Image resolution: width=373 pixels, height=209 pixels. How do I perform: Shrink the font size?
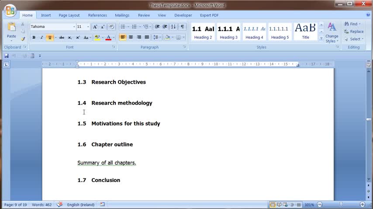(103, 27)
